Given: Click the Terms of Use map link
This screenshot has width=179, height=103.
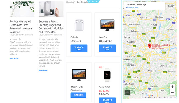Looking at the screenshot, I should [158, 98].
